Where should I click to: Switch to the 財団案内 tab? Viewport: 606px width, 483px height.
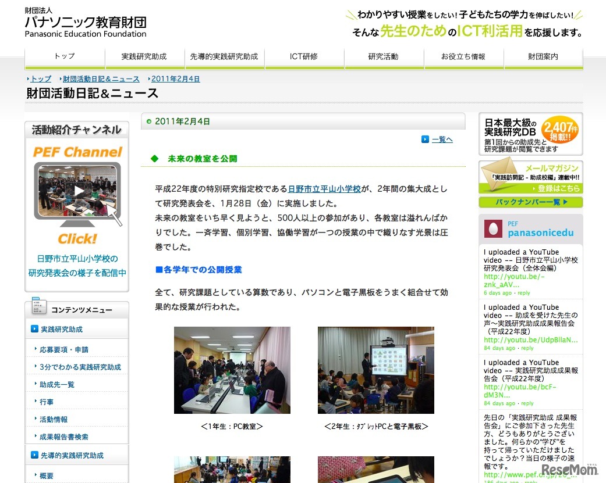click(x=543, y=56)
